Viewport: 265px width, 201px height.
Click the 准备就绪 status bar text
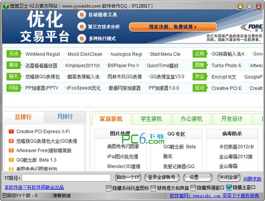tap(61, 196)
